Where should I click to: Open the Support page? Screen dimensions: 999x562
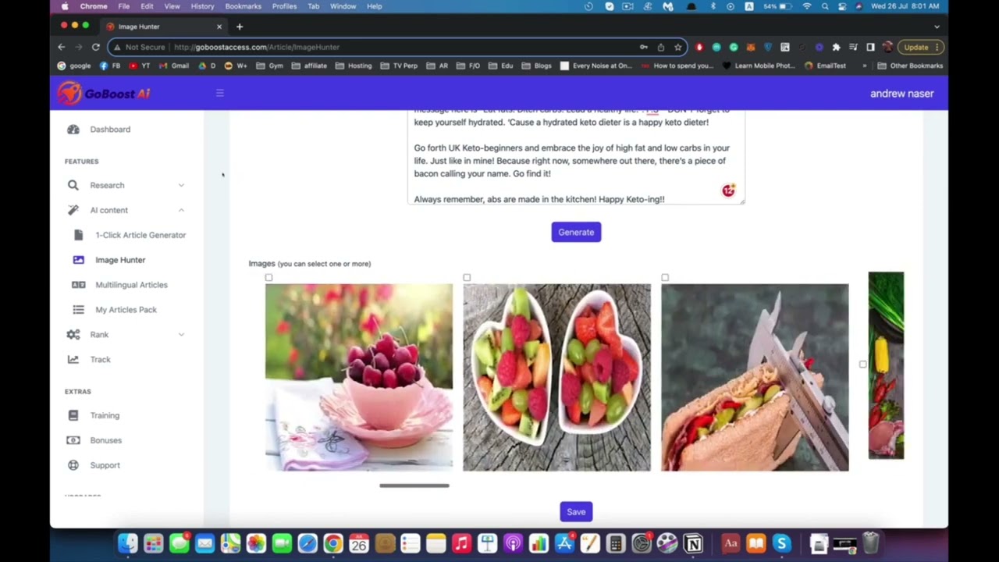pos(105,465)
